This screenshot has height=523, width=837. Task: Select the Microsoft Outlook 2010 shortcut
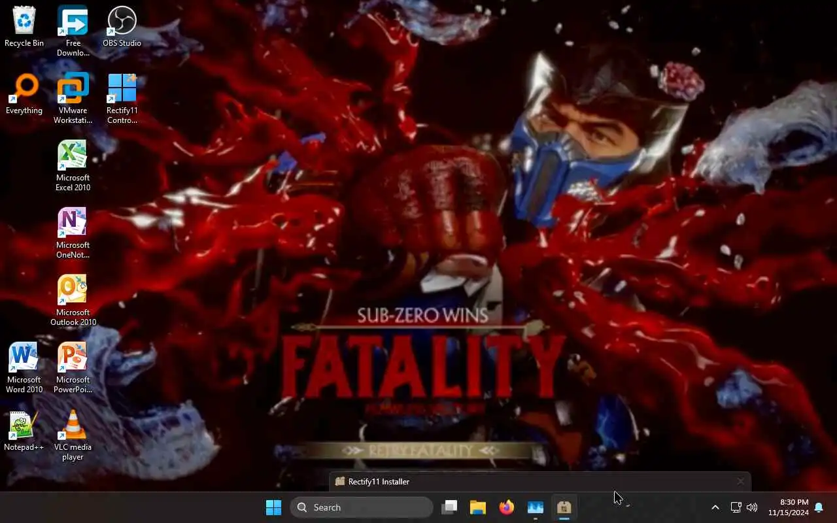click(73, 301)
